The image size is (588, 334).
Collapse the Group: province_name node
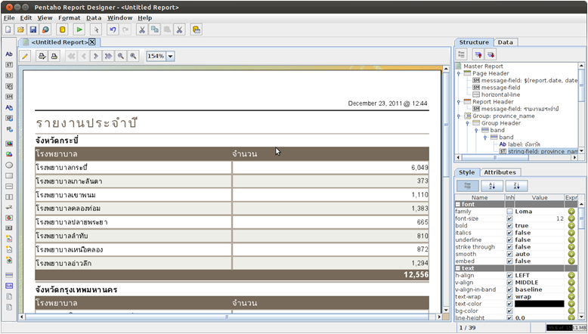point(459,116)
